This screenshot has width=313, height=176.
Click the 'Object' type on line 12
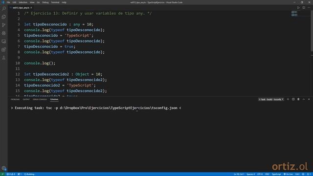82,74
